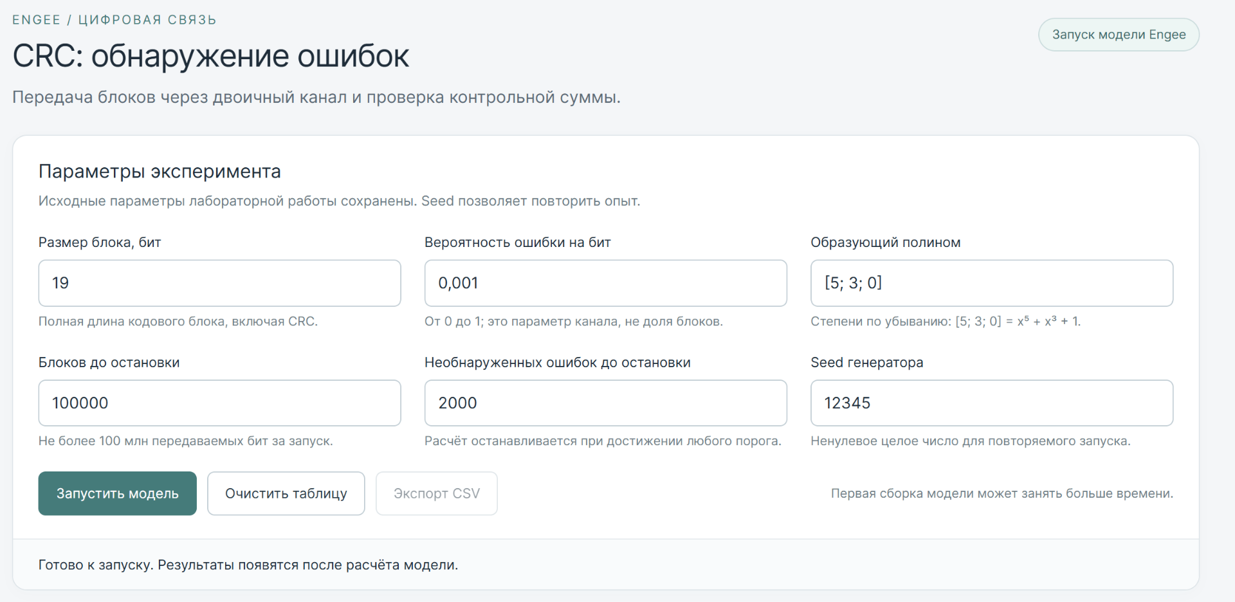Edit the generator polynomial field [5; 3; 0]
Viewport: 1235px width, 602px height.
(992, 283)
